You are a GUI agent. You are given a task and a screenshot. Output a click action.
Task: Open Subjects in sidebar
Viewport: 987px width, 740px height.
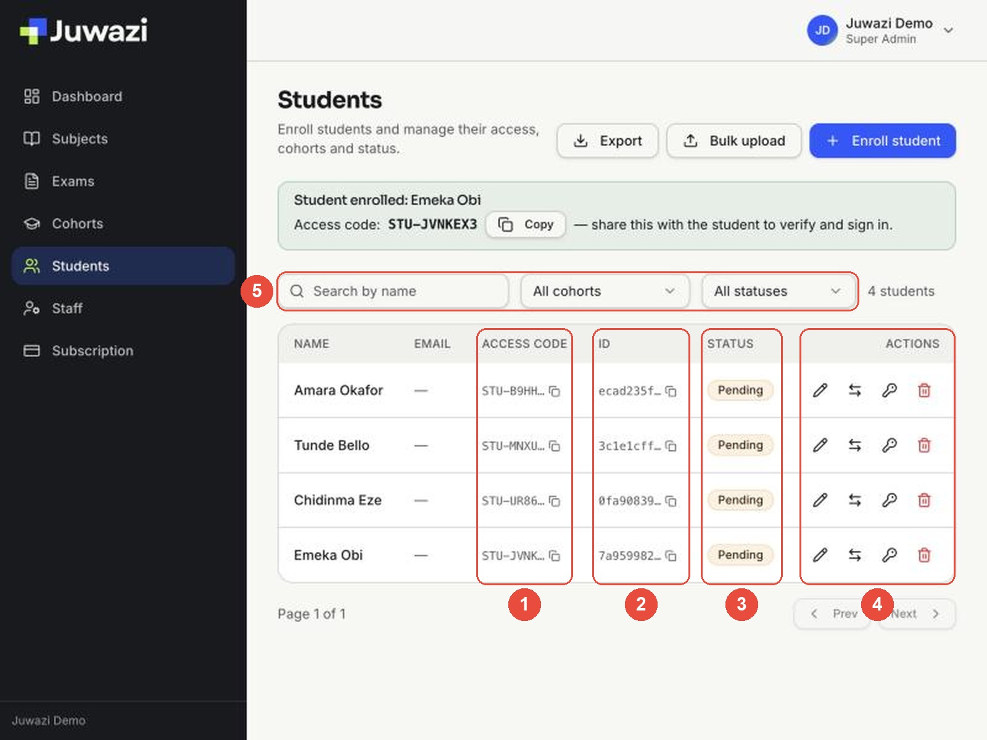[x=123, y=139]
